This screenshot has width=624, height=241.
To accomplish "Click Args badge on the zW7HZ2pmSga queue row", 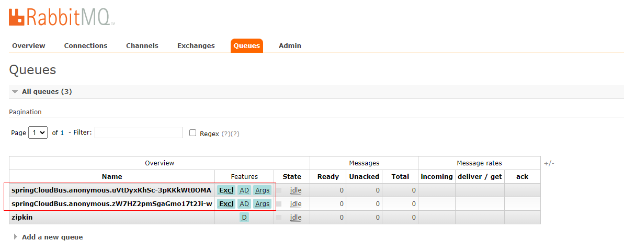I will click(x=262, y=203).
